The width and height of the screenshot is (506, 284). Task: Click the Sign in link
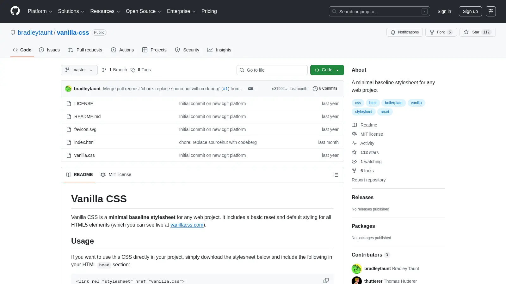pyautogui.click(x=444, y=11)
